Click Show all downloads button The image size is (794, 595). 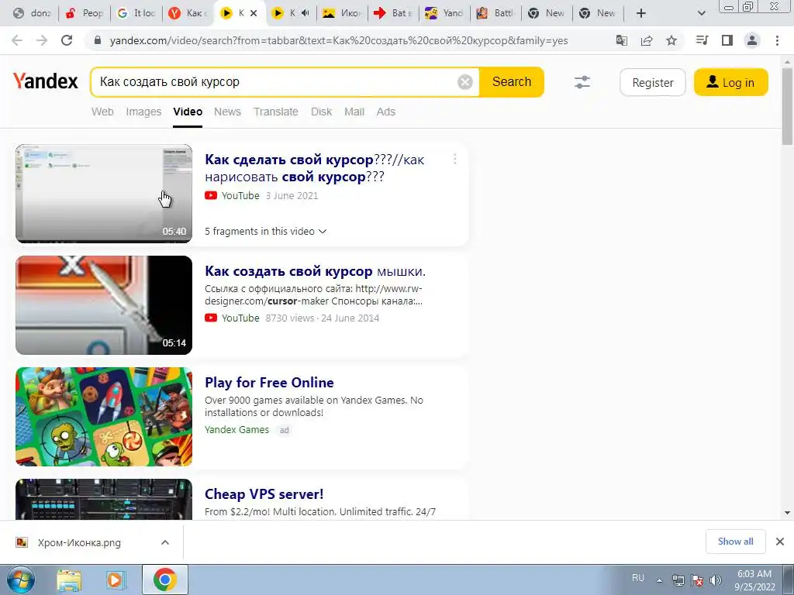tap(735, 542)
